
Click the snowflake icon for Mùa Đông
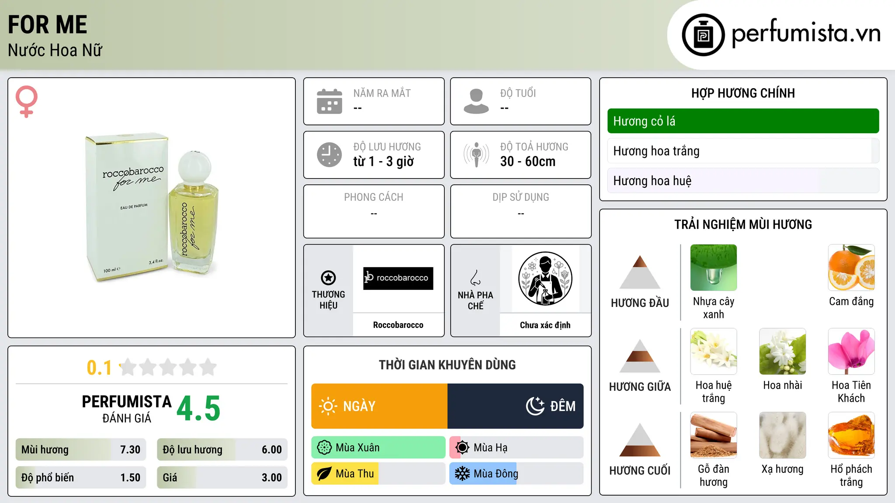462,474
